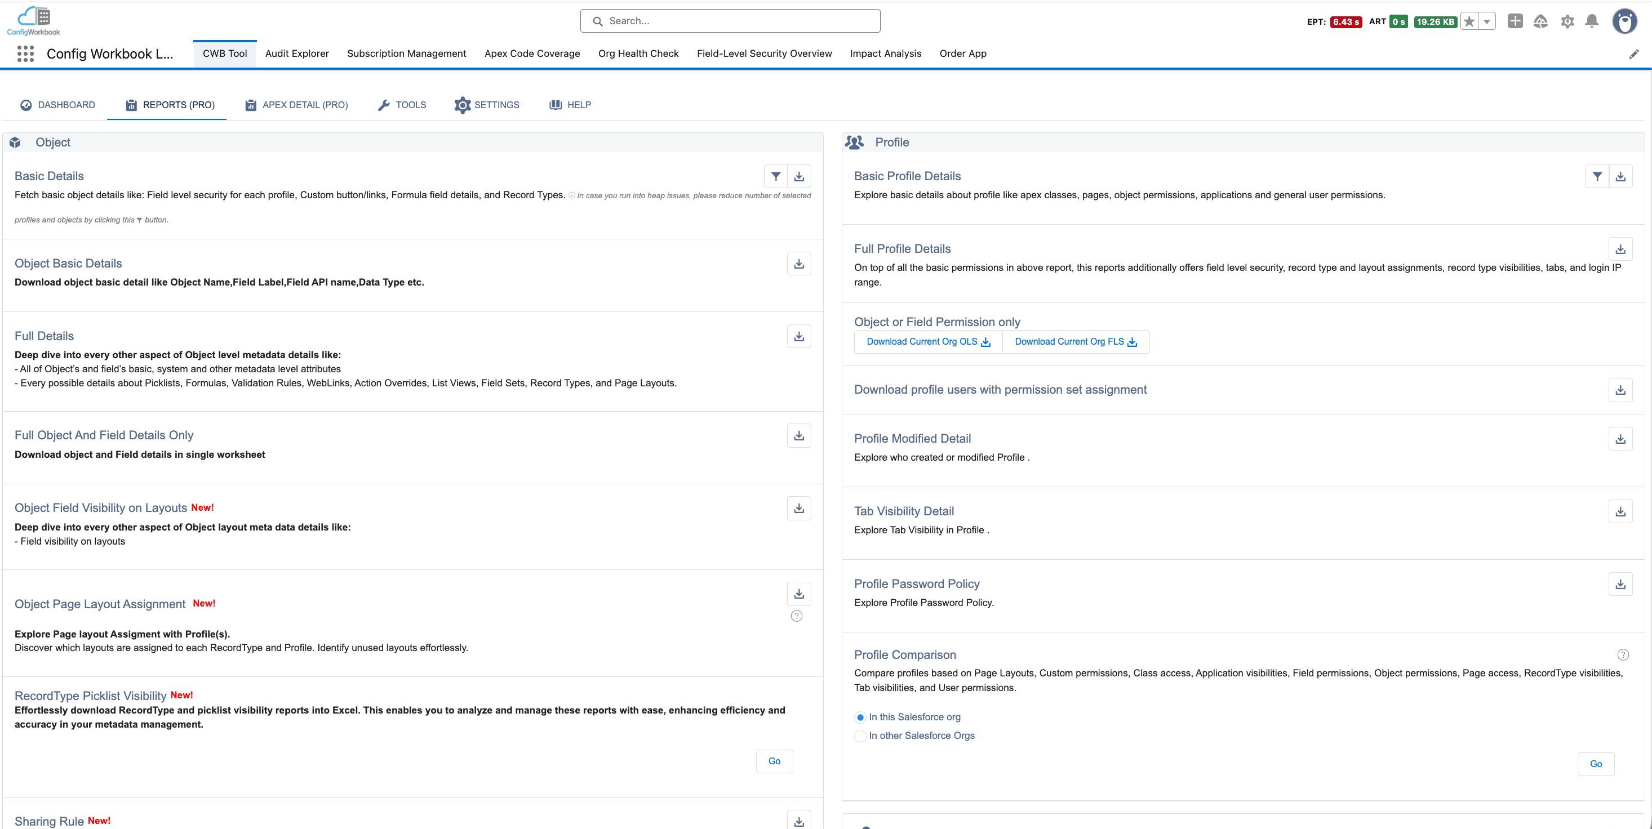Open the notifications bell

[x=1592, y=21]
